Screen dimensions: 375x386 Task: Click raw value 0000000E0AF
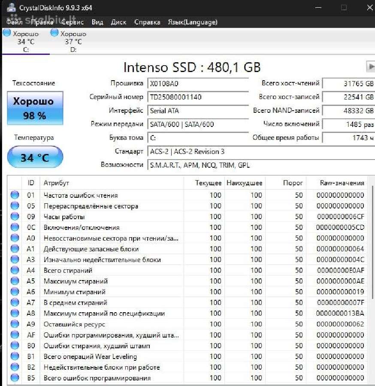340,270
